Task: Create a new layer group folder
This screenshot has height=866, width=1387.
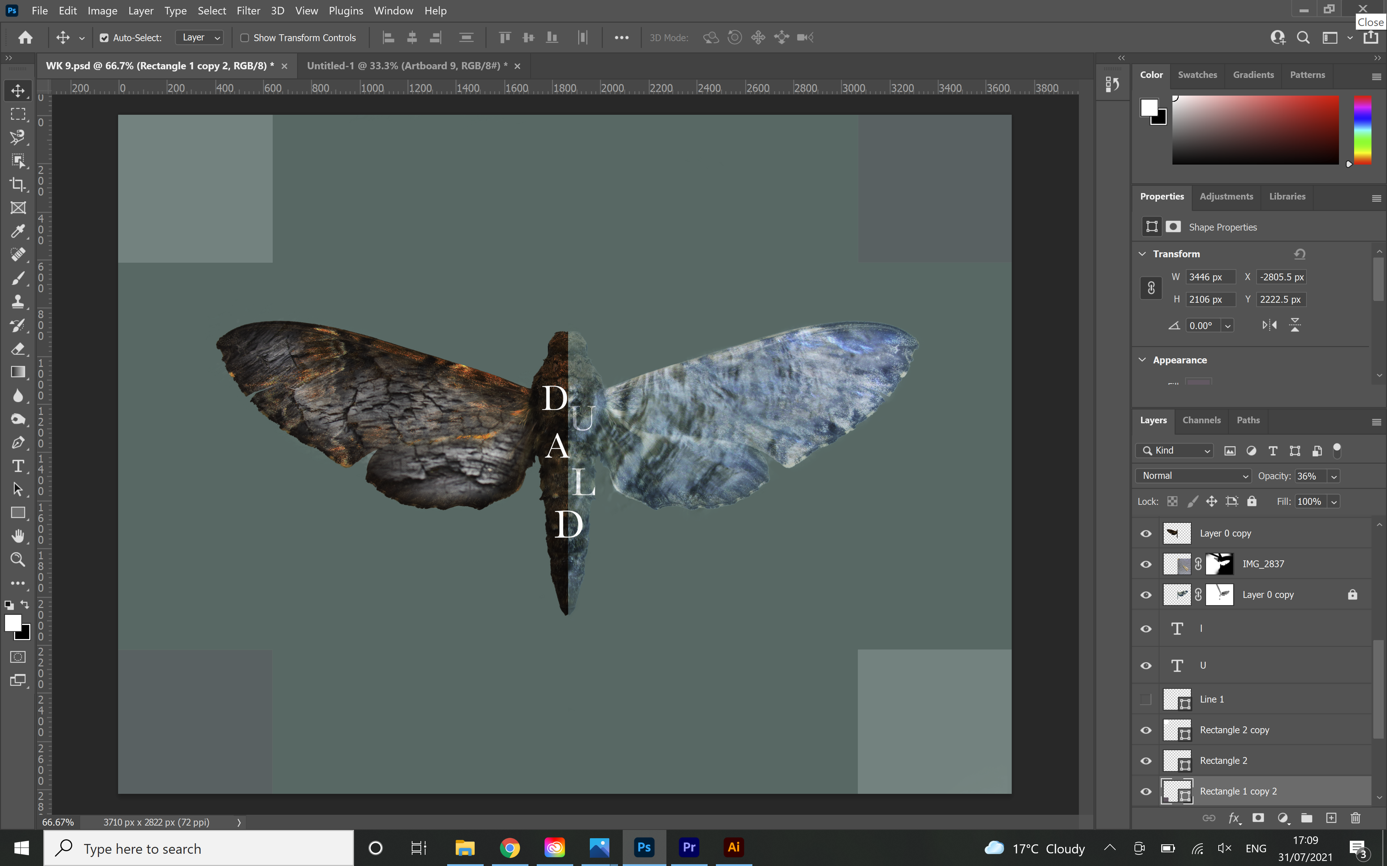Action: [1307, 818]
